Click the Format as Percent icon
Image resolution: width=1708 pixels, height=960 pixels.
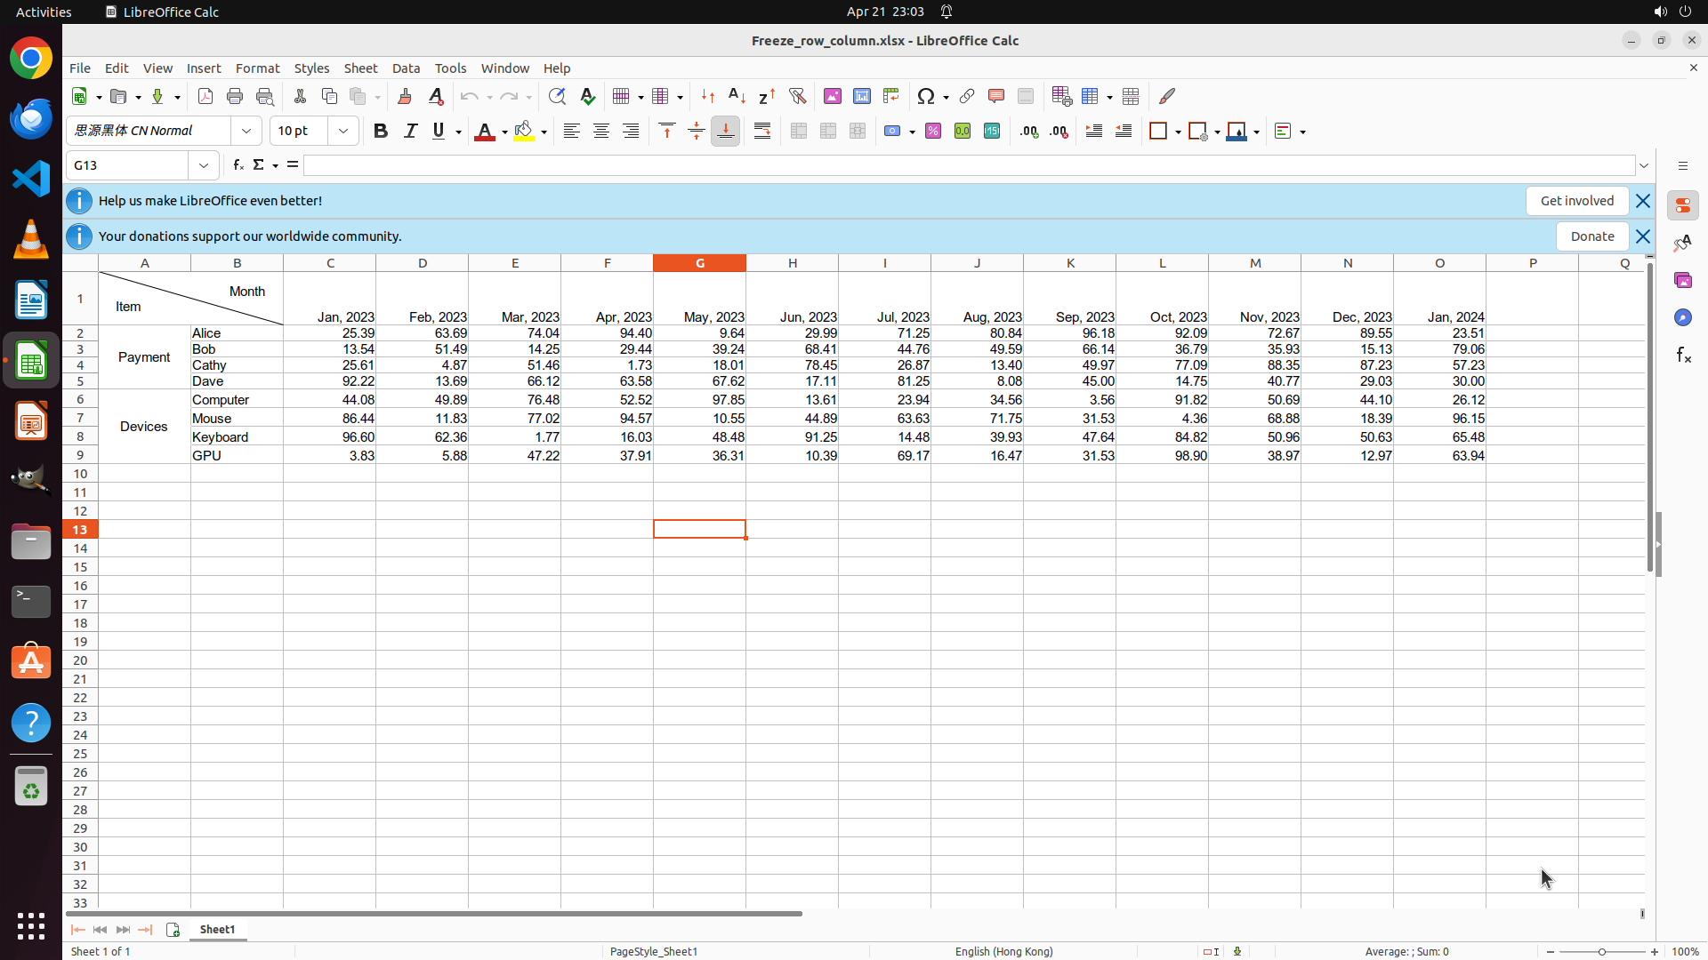tap(933, 131)
